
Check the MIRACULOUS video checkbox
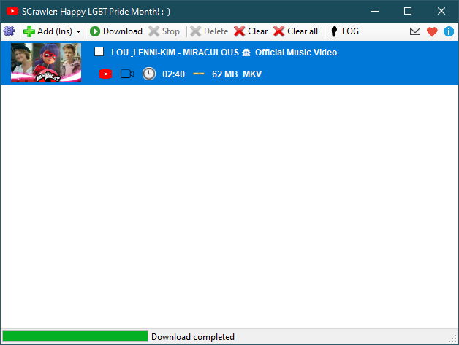coord(99,53)
